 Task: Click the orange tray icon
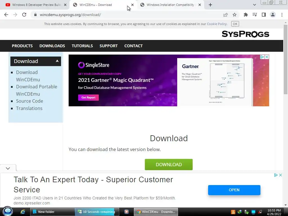click(x=233, y=212)
